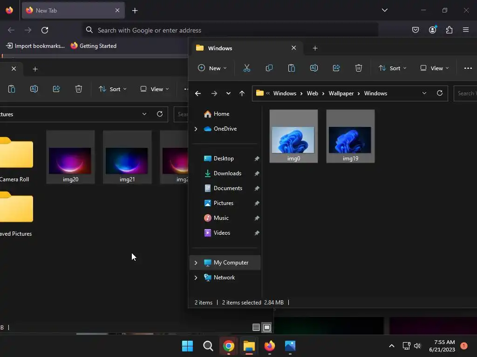The image size is (477, 357).
Task: Click Share icon in Pictures explorer window
Action: pos(56,89)
